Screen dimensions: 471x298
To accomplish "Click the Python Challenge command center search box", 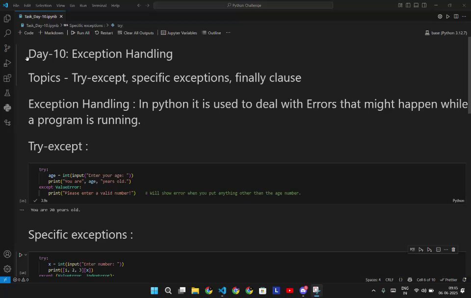I will click(243, 5).
